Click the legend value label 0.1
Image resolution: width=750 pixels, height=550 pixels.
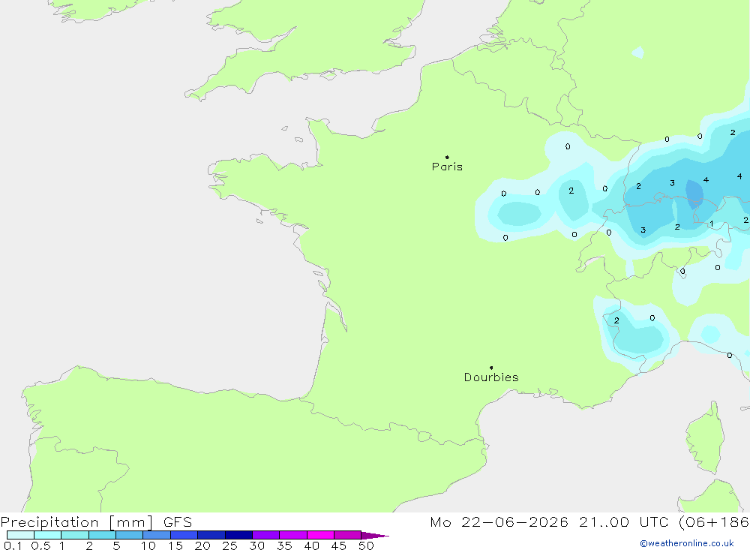tap(13, 545)
